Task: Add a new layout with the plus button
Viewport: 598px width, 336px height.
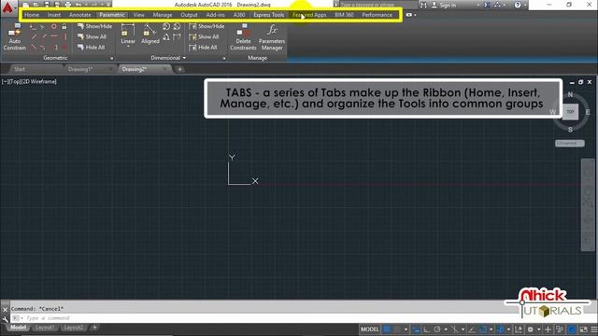Action: pyautogui.click(x=94, y=328)
